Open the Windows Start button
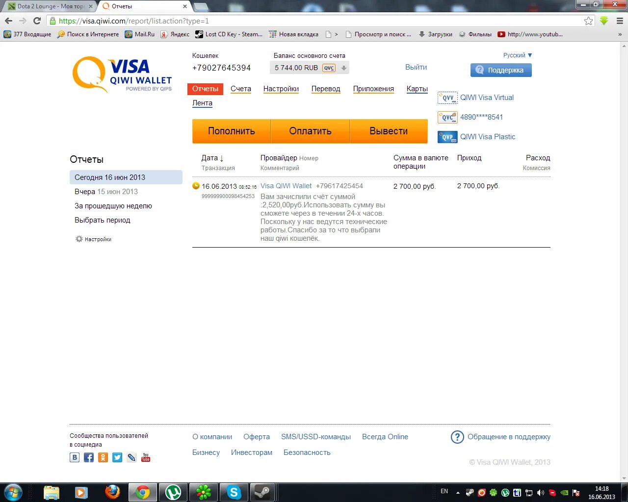This screenshot has height=502, width=628. [13, 492]
